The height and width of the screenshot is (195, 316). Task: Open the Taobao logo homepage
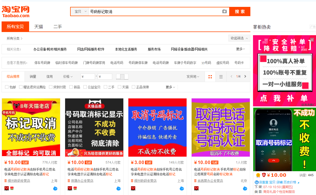click(16, 12)
